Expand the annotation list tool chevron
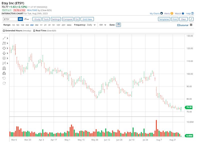198x143 pixels. click(7, 43)
